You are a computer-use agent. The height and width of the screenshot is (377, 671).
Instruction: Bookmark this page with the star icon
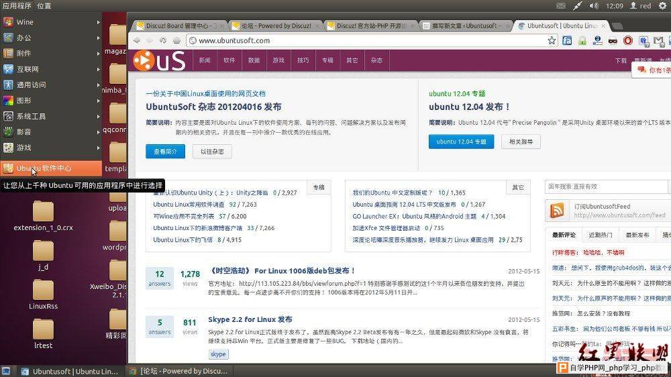coord(552,40)
